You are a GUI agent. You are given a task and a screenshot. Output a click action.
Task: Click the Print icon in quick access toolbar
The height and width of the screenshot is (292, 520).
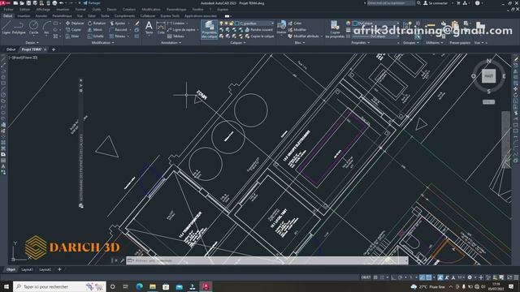[54, 3]
